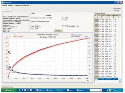Click the TAU montante legend entry
Screen dimensions: 125x93
tap(18, 37)
